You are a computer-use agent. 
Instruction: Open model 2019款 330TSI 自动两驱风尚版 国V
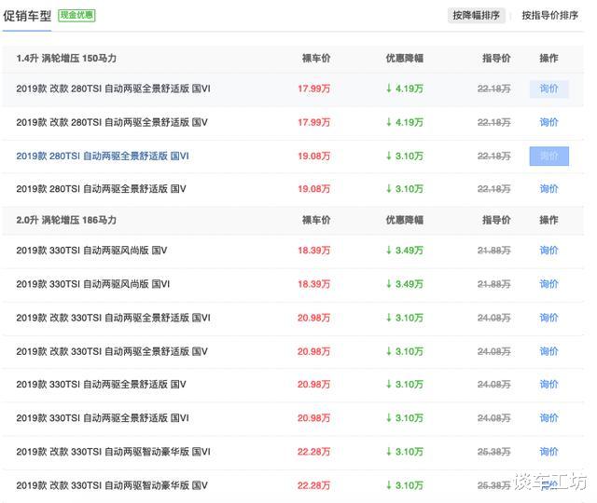[x=91, y=251]
